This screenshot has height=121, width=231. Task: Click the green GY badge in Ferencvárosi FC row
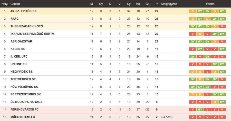200,109
